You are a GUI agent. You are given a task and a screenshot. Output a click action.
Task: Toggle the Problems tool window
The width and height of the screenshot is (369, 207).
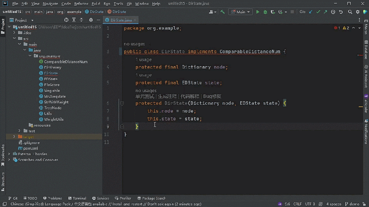pyautogui.click(x=52, y=198)
